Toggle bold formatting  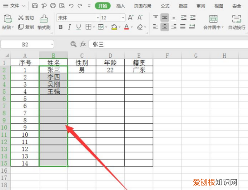pyautogui.click(x=60, y=27)
